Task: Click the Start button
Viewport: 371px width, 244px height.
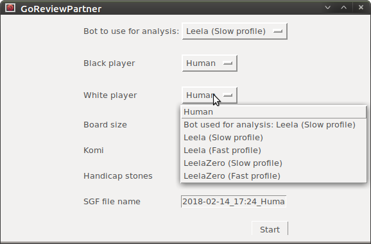Action: (x=270, y=229)
